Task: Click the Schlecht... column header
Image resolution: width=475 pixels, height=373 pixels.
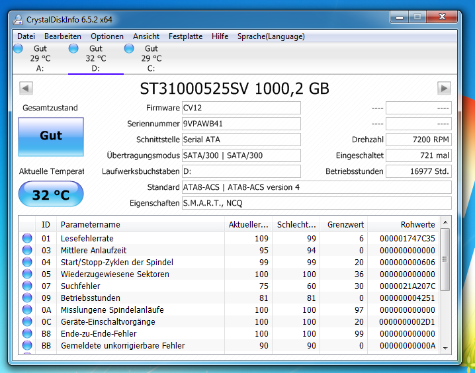Action: (296, 224)
